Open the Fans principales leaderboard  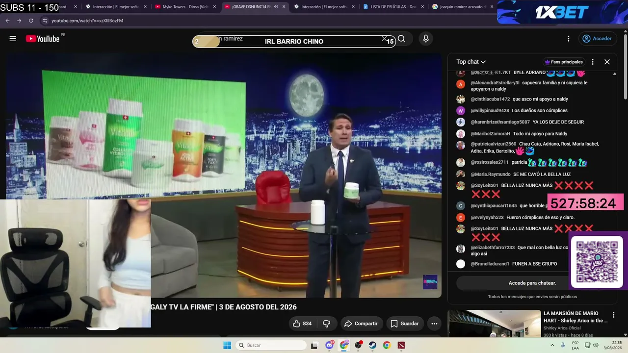564,62
